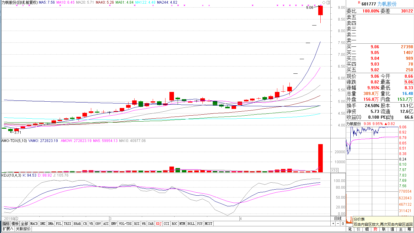The width and height of the screenshot is (414, 233).
Task: Click the stock name 力帆股份 link
Action: (x=387, y=4)
